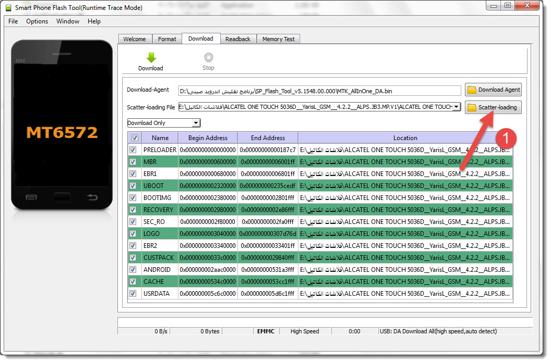Expand the Scatter-loading File path dropdown

[x=456, y=107]
